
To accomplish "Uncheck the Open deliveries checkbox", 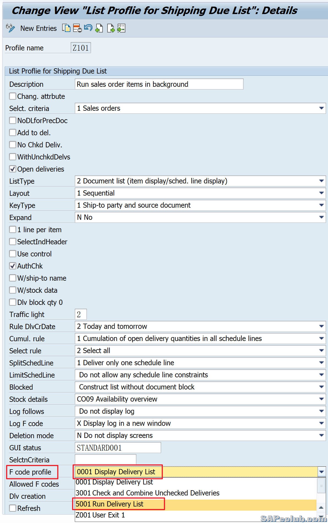I will 13,169.
